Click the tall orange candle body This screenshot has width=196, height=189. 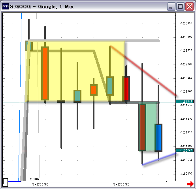pyautogui.click(x=45, y=73)
